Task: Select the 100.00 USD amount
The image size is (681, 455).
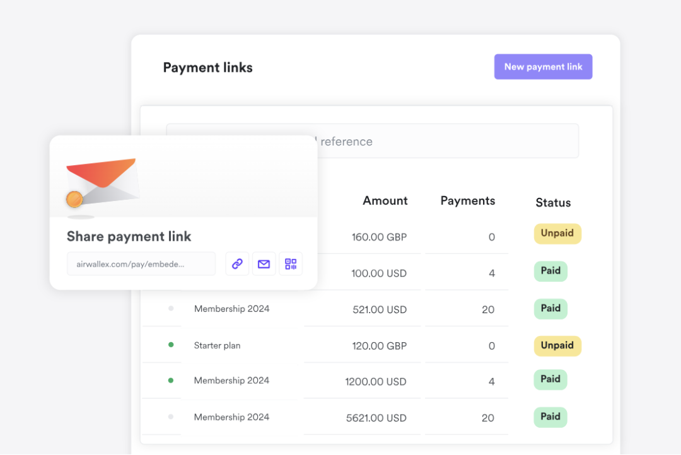Action: (379, 274)
